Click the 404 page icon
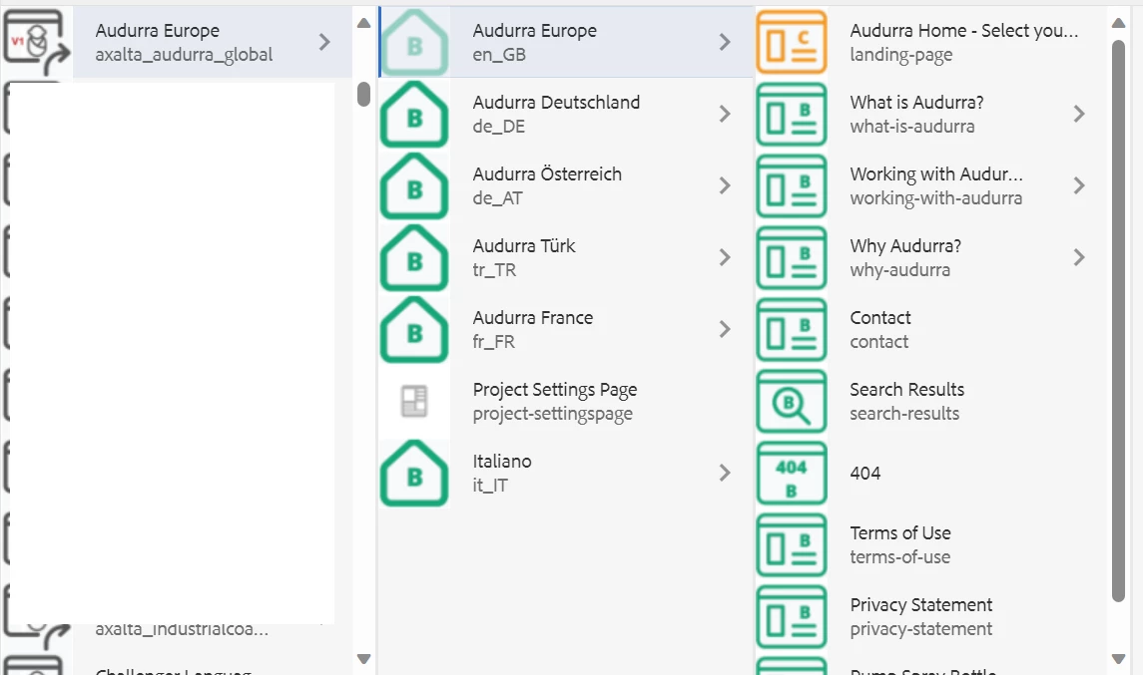 pyautogui.click(x=792, y=474)
